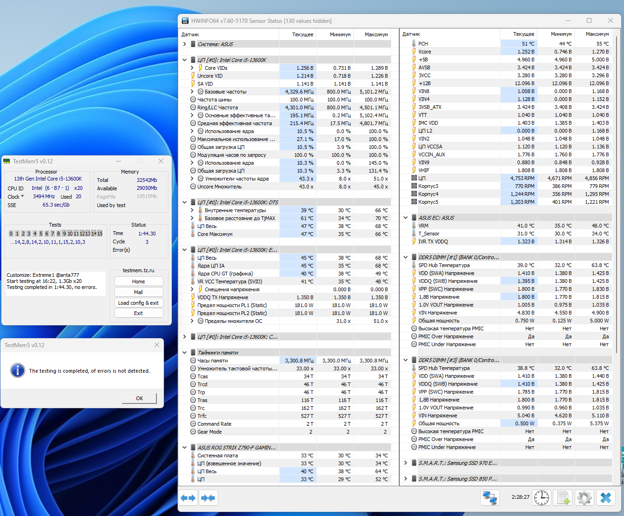Select the Ring/LLC Частота row
The image size is (624, 516).
pos(285,107)
